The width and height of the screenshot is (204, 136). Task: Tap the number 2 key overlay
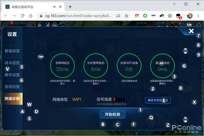(153, 89)
